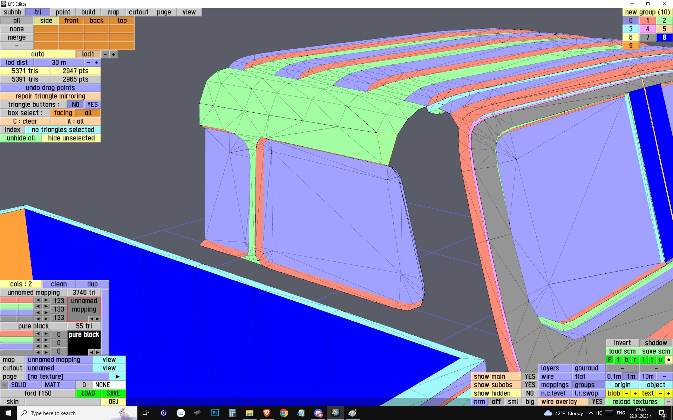673x420 pixels.
Task: Open Photoshop from the taskbar
Action: (215, 413)
